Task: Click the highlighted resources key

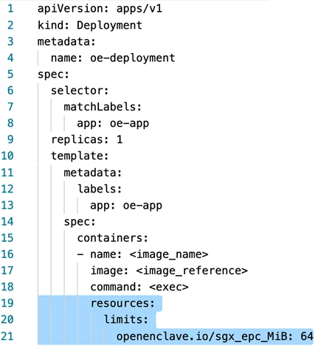Action: [120, 304]
